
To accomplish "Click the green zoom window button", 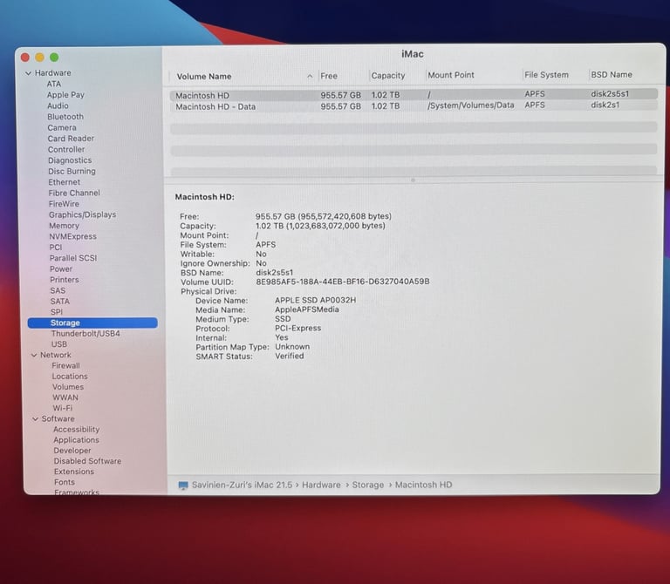I will [x=54, y=58].
